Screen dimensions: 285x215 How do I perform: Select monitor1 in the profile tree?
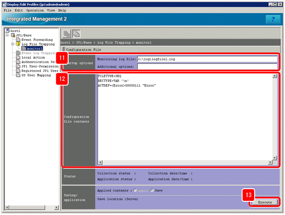point(34,49)
